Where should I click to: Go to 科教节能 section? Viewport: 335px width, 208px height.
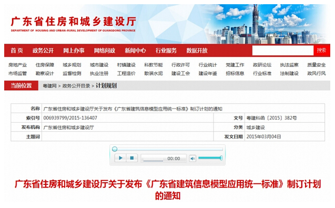coord(154,65)
